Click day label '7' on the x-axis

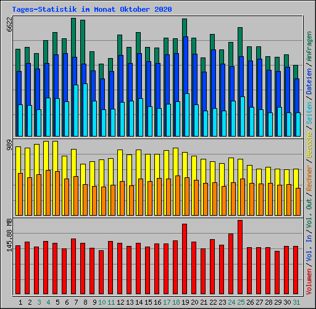pos(76,302)
